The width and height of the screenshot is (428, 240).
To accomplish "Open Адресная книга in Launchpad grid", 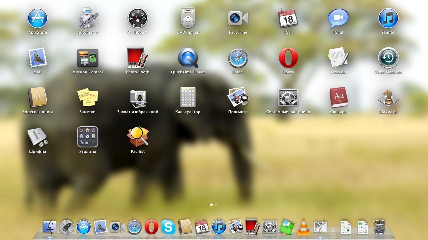I will 38,97.
